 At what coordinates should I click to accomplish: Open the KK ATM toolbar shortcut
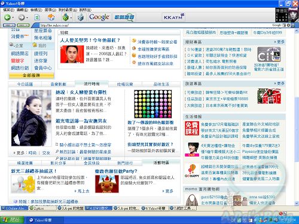[x=174, y=17]
